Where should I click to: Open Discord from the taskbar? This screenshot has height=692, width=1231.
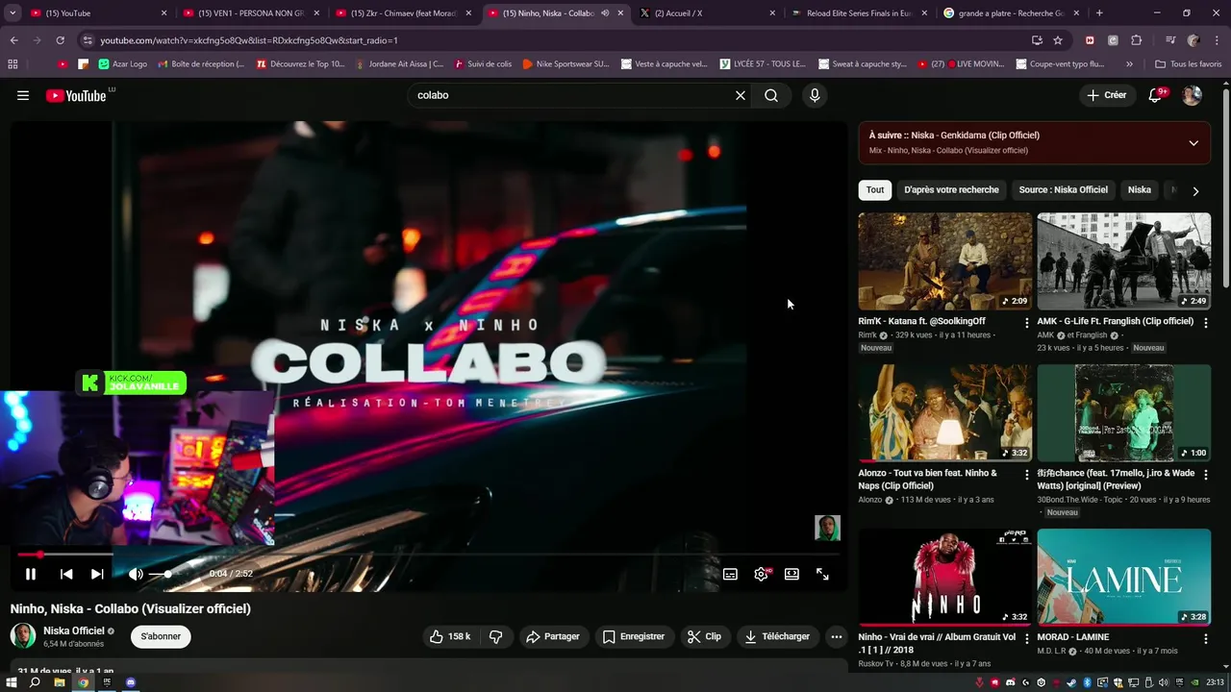(x=131, y=682)
